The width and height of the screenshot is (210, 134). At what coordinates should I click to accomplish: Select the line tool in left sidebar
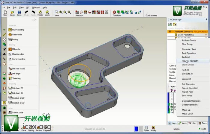click(x=4, y=35)
